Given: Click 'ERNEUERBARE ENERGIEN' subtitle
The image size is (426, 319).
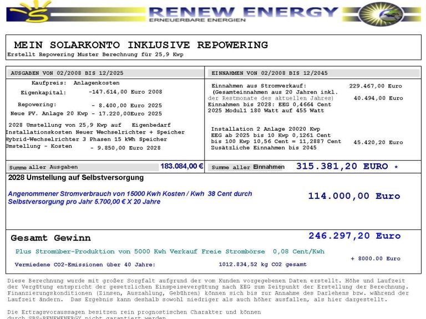Looking at the screenshot, I should click(197, 20).
